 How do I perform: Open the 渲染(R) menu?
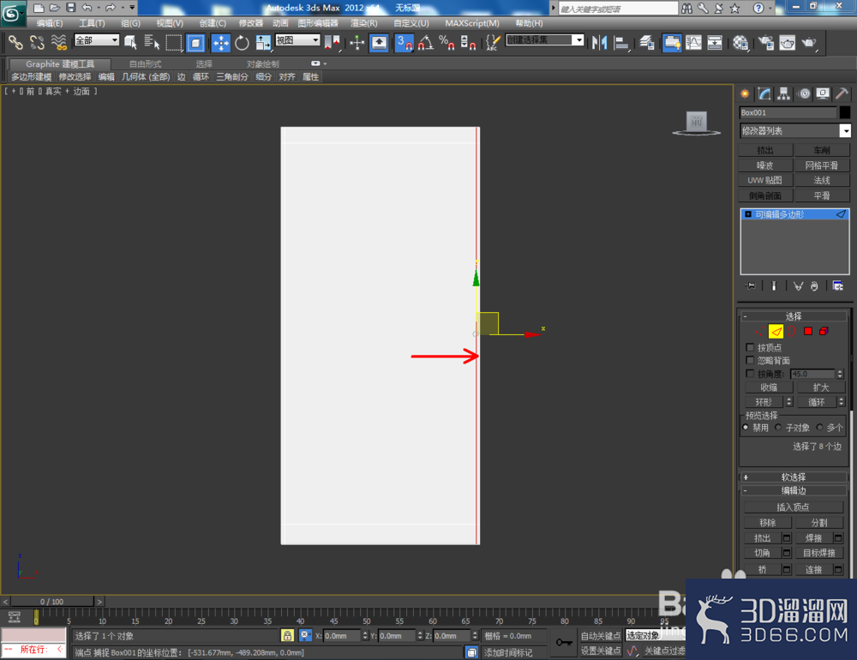tap(364, 23)
